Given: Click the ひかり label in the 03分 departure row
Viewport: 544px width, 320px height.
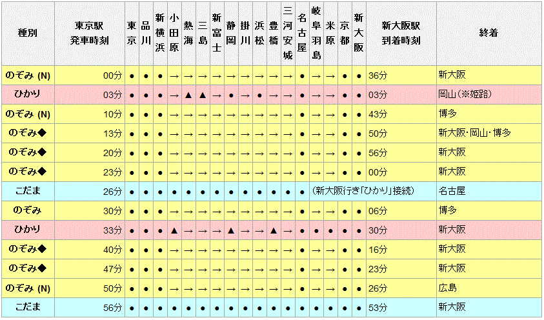Looking at the screenshot, I should click(x=28, y=95).
